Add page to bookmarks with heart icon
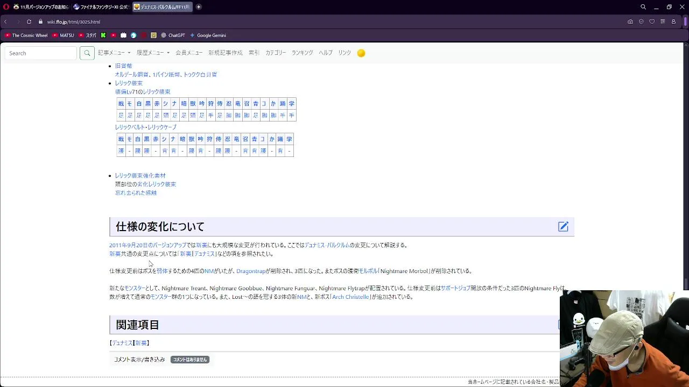Image resolution: width=689 pixels, height=387 pixels. 652,22
